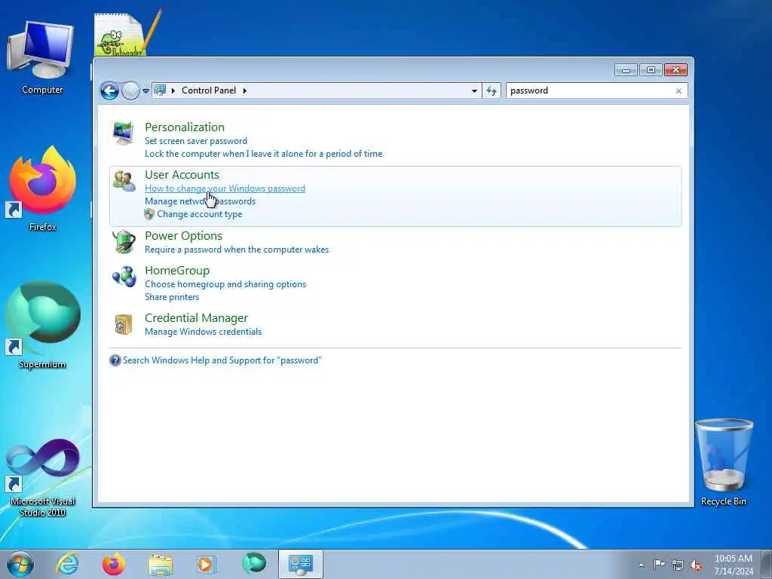Click Set screen saver password
772x579 pixels.
pyautogui.click(x=196, y=141)
